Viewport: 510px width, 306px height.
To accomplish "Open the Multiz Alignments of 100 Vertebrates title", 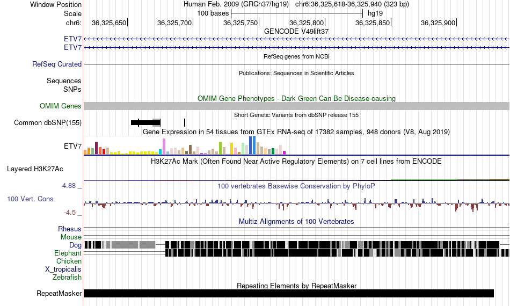I will pos(296,222).
